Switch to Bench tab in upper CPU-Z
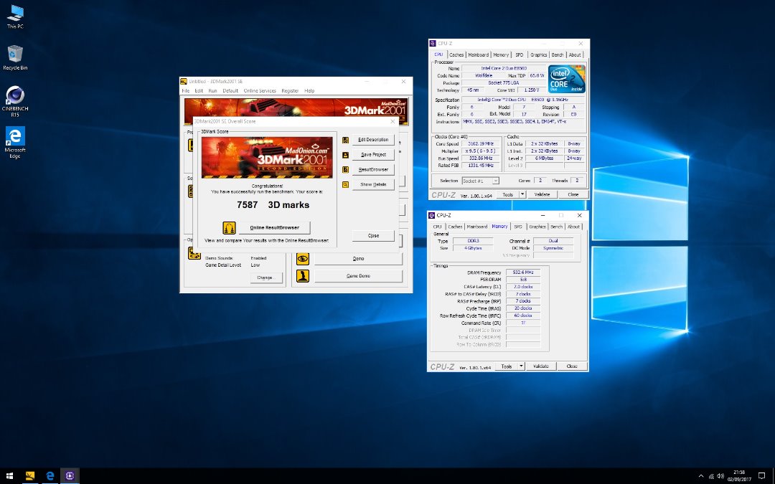The image size is (775, 484). click(x=558, y=54)
